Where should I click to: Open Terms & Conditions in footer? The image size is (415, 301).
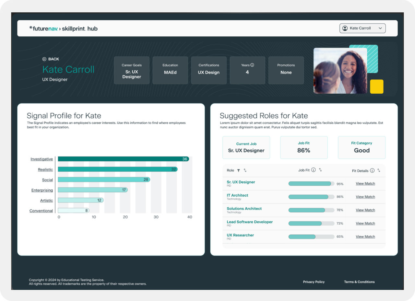coord(359,282)
